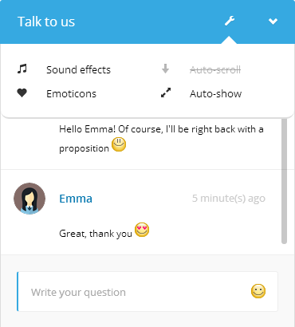The image size is (295, 327).
Task: Click the diagonal arrows Auto-show icon
Action: tap(166, 93)
